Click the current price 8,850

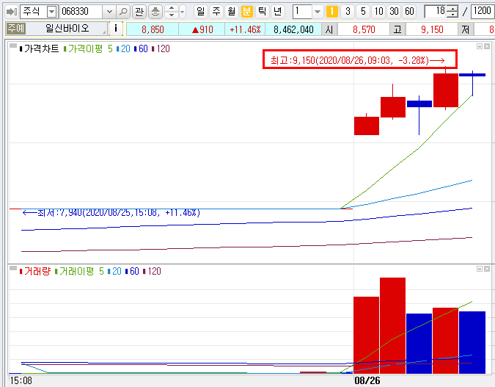tap(153, 29)
